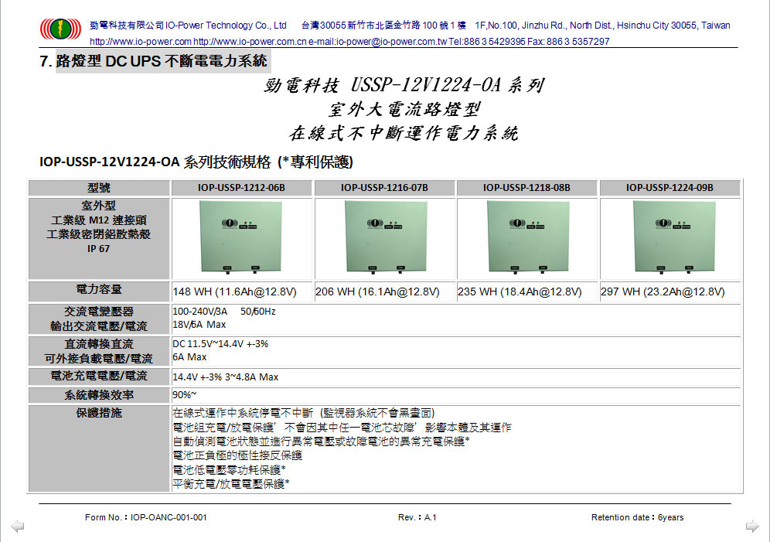The image size is (770, 542).
Task: Go to the previous page arrow
Action: (17, 527)
